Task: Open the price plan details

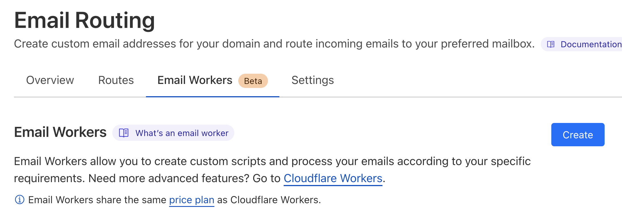Action: tap(191, 200)
